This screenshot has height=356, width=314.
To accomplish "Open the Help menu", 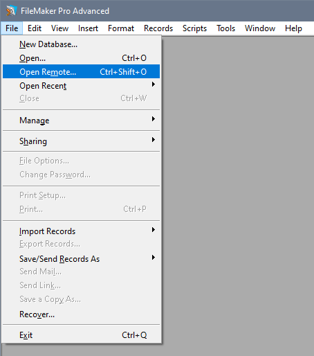I will point(293,28).
